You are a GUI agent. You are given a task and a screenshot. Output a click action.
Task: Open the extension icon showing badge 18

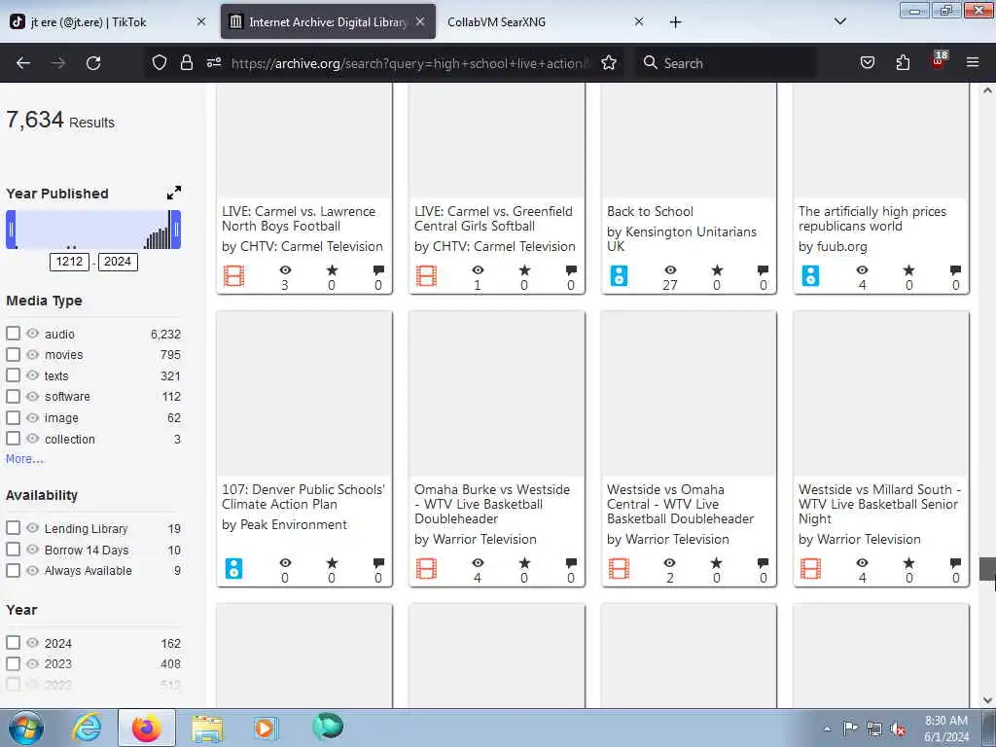[x=939, y=60]
